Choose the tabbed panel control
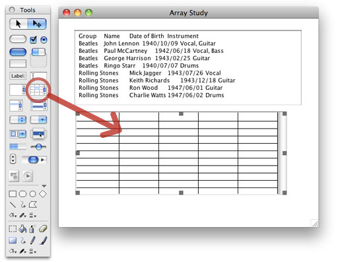The height and width of the screenshot is (262, 338). pos(38,57)
